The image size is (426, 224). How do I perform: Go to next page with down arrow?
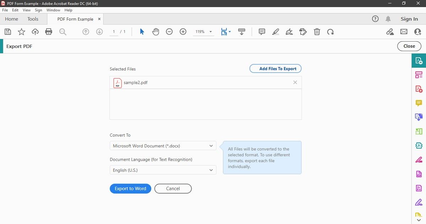pos(99,32)
